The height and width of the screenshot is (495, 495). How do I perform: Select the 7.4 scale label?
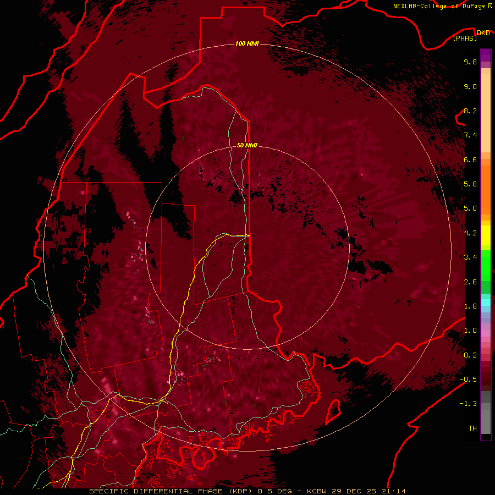click(x=470, y=135)
